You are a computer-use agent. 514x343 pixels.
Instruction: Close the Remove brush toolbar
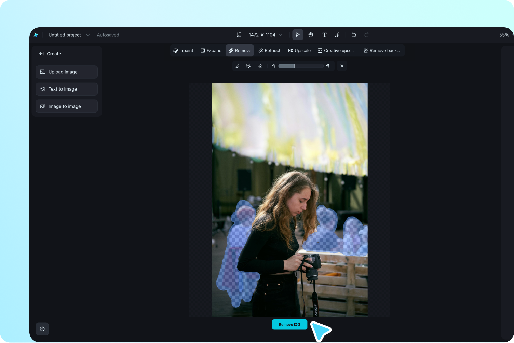tap(342, 66)
